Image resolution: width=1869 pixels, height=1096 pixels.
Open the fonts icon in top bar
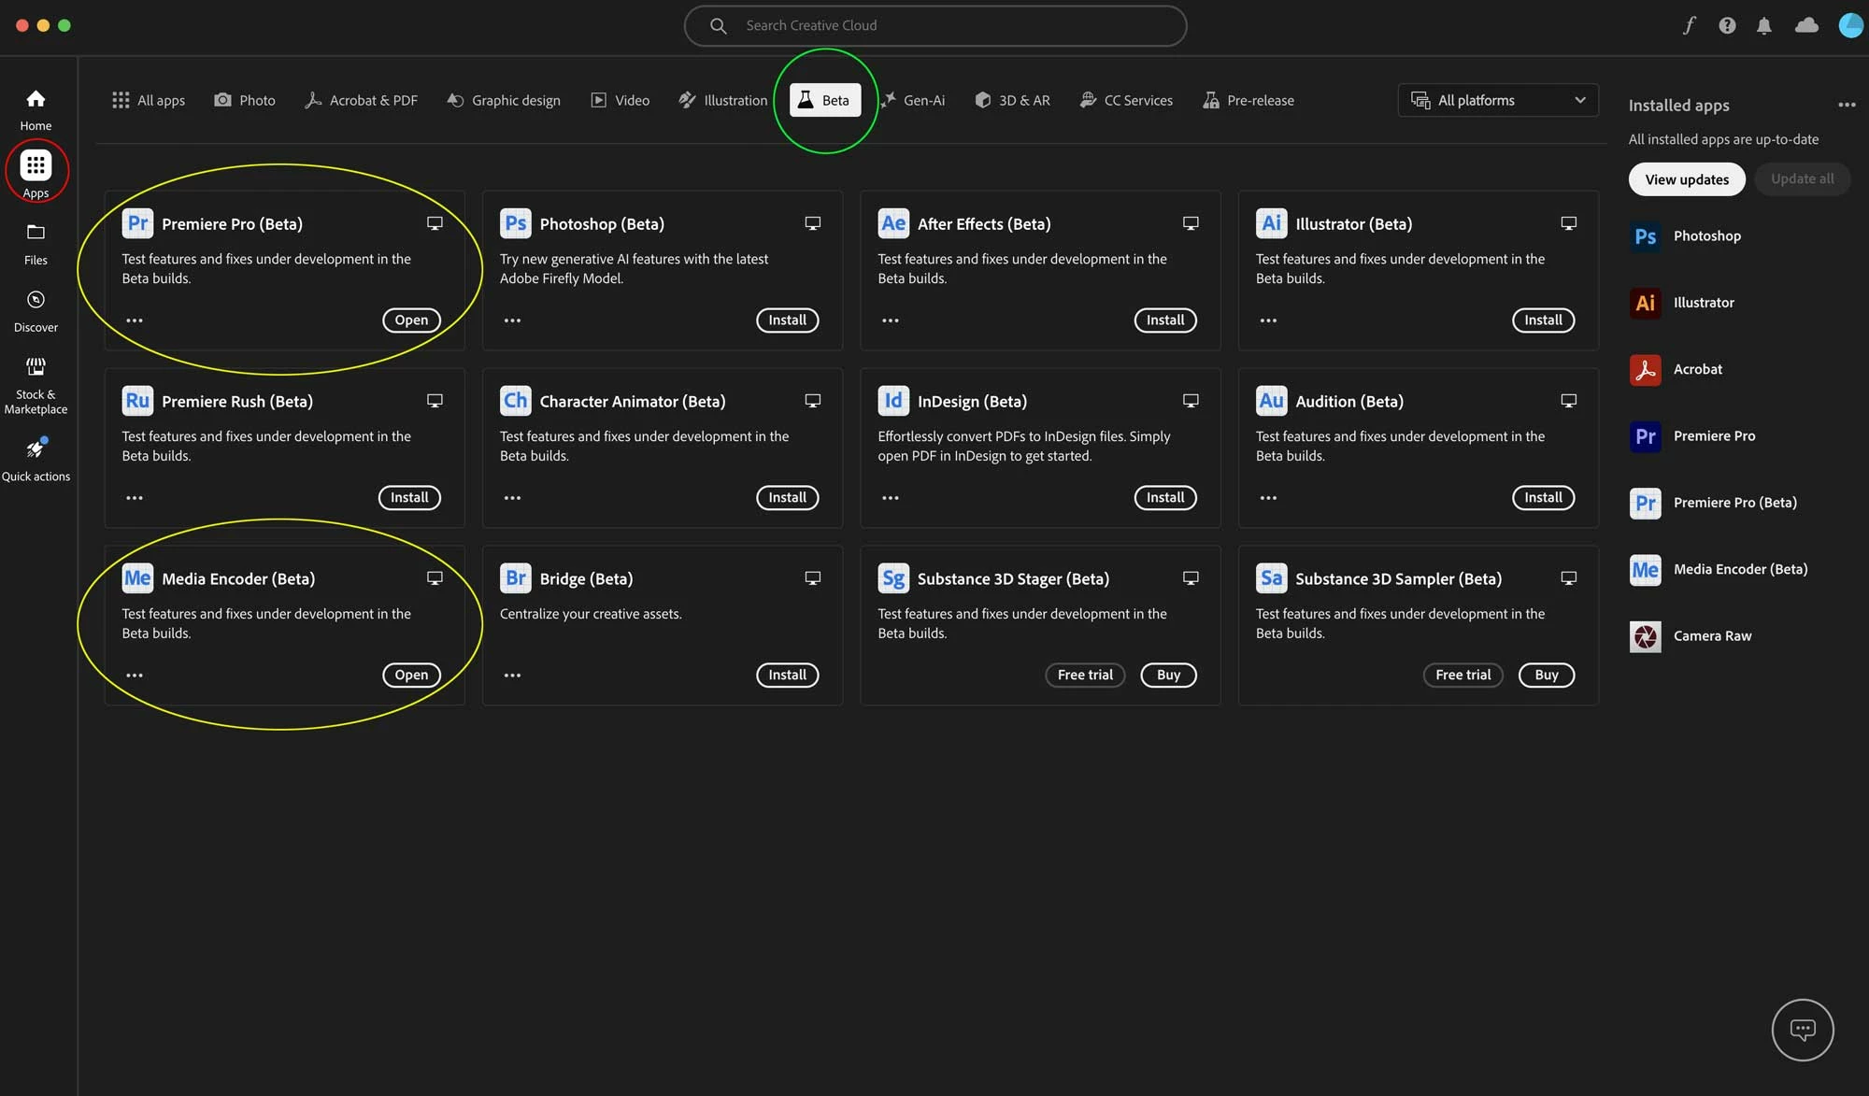(x=1689, y=26)
